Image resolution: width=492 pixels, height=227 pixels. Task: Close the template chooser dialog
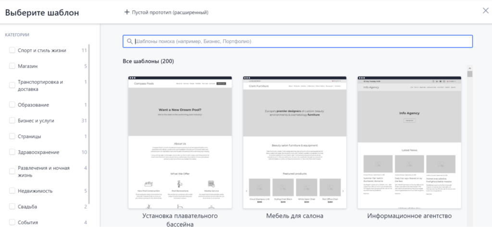click(485, 11)
